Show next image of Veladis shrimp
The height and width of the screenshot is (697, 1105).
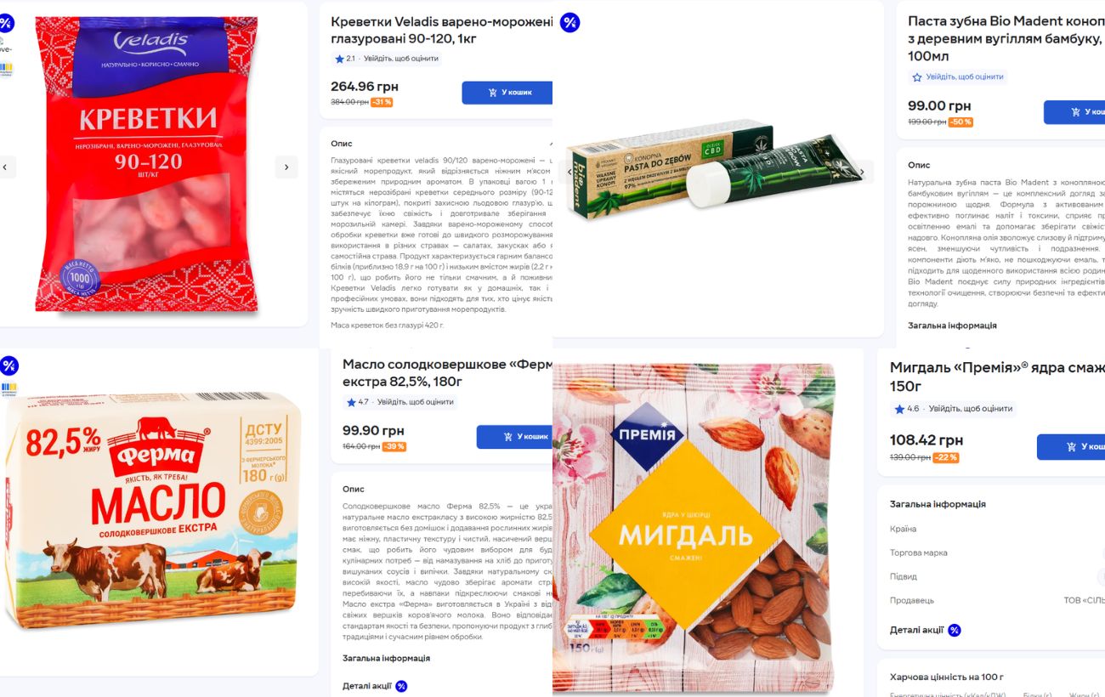click(x=286, y=167)
